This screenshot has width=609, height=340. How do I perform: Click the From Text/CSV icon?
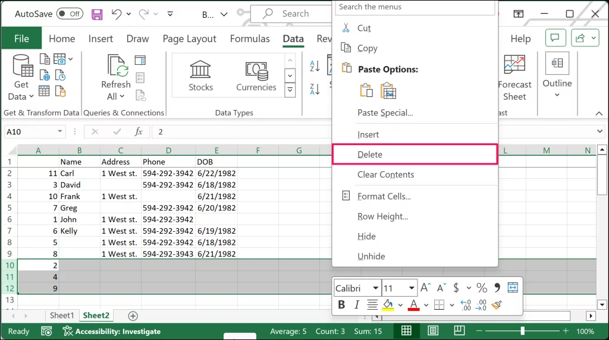click(x=45, y=59)
